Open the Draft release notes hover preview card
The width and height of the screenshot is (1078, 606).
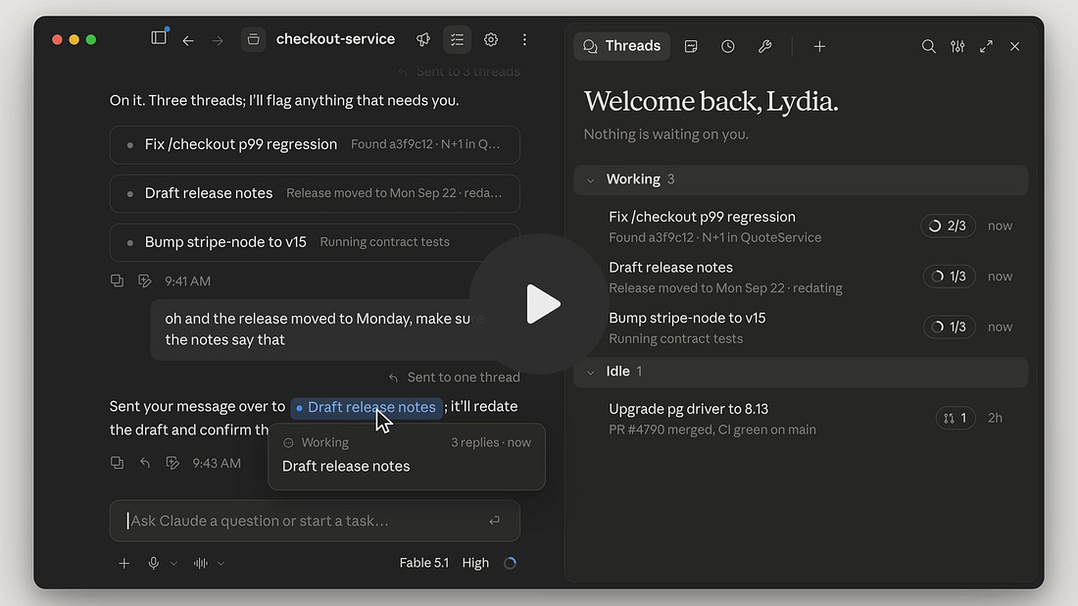[x=407, y=456]
